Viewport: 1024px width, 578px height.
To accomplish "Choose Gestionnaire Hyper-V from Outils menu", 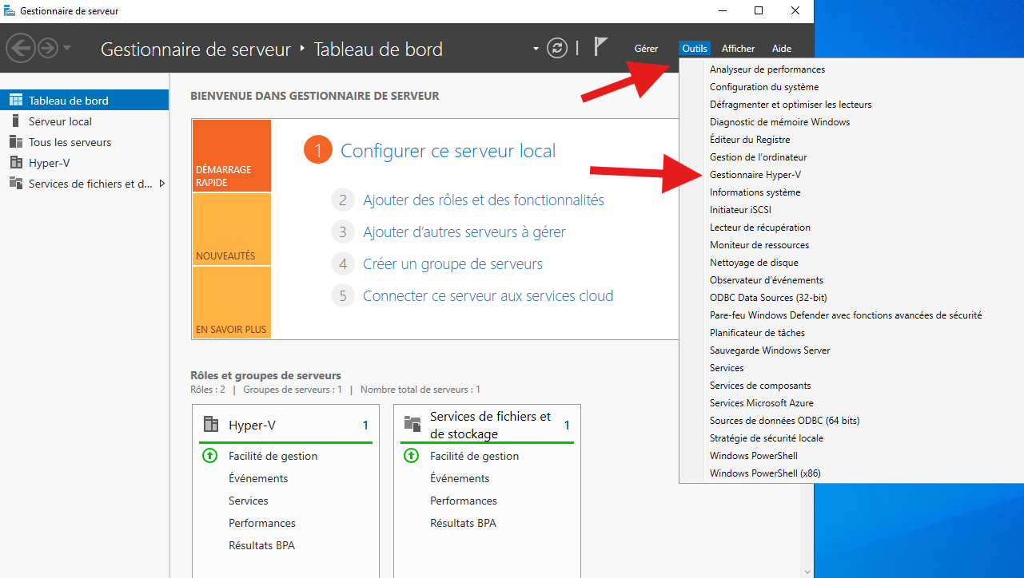I will pos(755,175).
